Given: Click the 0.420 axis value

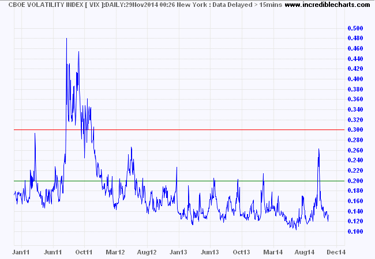Looking at the screenshot, I should click(x=355, y=68).
